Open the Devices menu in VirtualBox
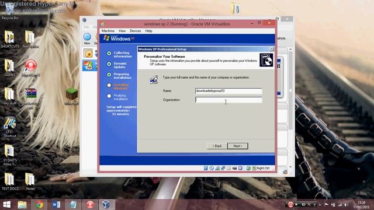Viewport: 374px width, 210px height. click(x=135, y=31)
